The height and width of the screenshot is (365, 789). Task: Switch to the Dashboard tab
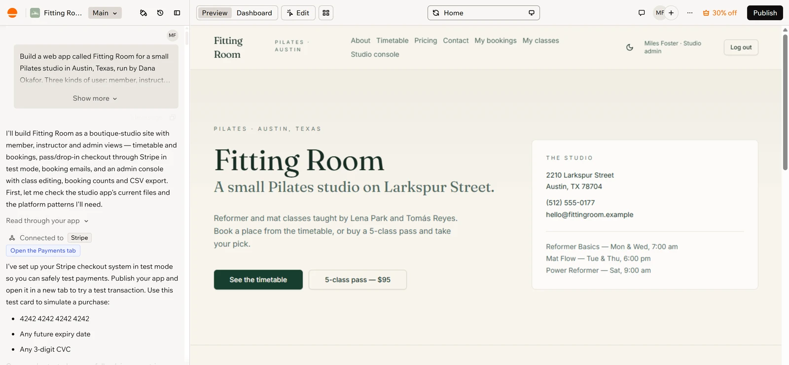pyautogui.click(x=254, y=13)
